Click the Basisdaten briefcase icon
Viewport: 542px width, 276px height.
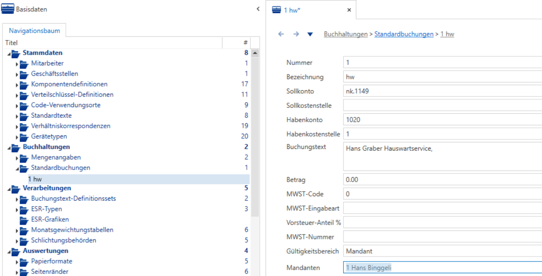pos(8,9)
